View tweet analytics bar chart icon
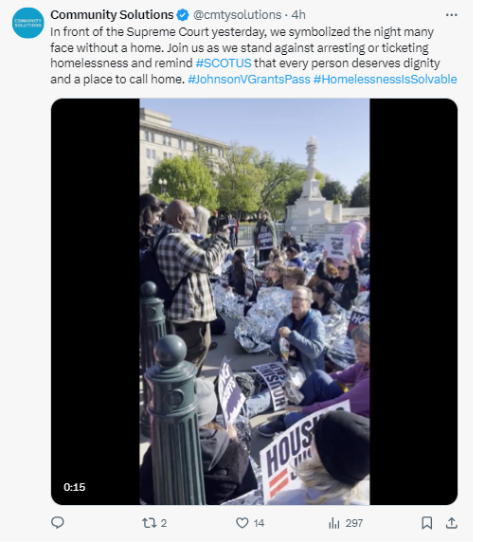The image size is (485, 542). tap(334, 523)
